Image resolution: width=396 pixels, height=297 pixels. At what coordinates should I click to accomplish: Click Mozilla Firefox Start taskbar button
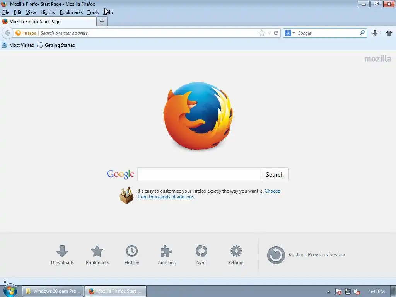115,291
